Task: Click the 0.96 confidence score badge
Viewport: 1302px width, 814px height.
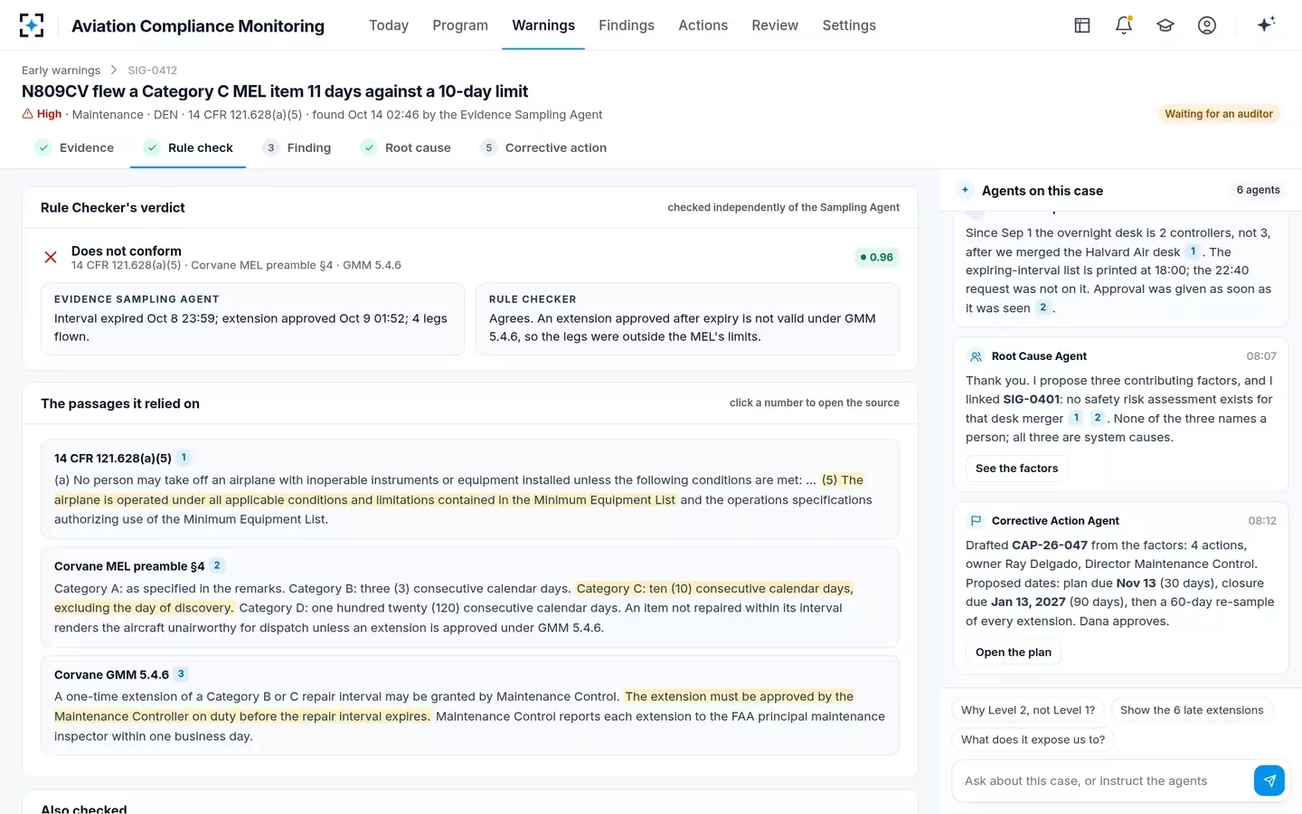Action: click(x=877, y=258)
